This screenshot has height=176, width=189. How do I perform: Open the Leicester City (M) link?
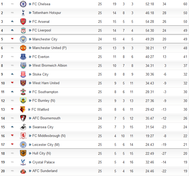(46, 145)
